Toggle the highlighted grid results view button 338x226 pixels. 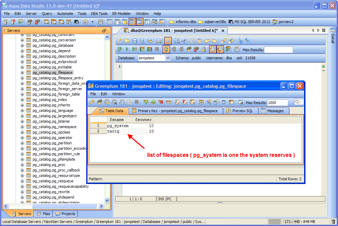click(132, 22)
